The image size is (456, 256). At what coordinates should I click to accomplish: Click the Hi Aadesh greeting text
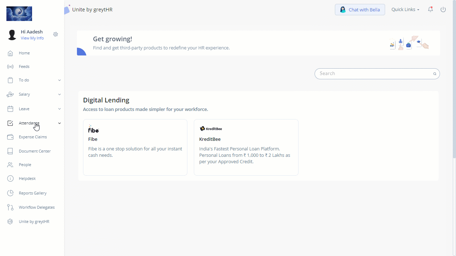tap(32, 32)
